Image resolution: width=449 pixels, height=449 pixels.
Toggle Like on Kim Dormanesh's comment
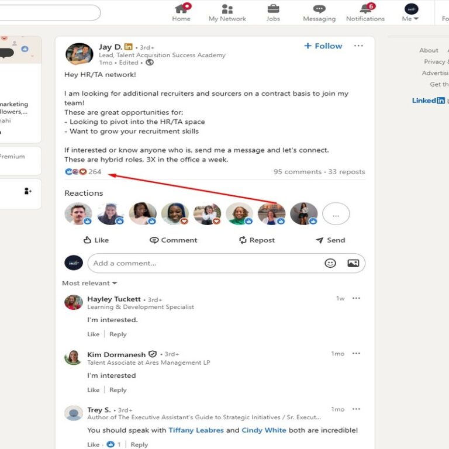pyautogui.click(x=94, y=390)
